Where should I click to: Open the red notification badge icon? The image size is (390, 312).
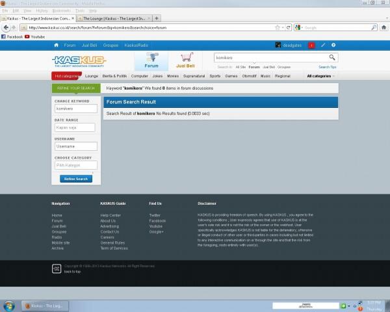(x=311, y=45)
